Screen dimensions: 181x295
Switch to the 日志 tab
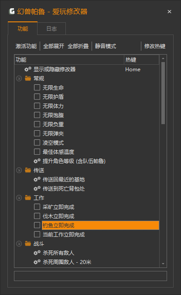click(x=51, y=29)
